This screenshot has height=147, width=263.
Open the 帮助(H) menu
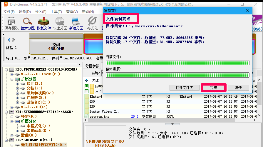tap(88, 11)
